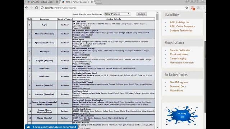Viewport: 230px width, 129px height.
Task: Open Motivational Animation link
Action: click(181, 62)
